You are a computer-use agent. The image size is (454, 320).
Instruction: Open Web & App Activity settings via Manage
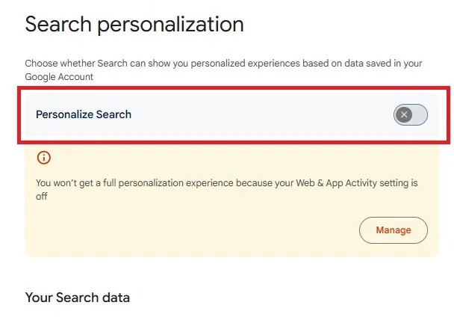pyautogui.click(x=393, y=230)
